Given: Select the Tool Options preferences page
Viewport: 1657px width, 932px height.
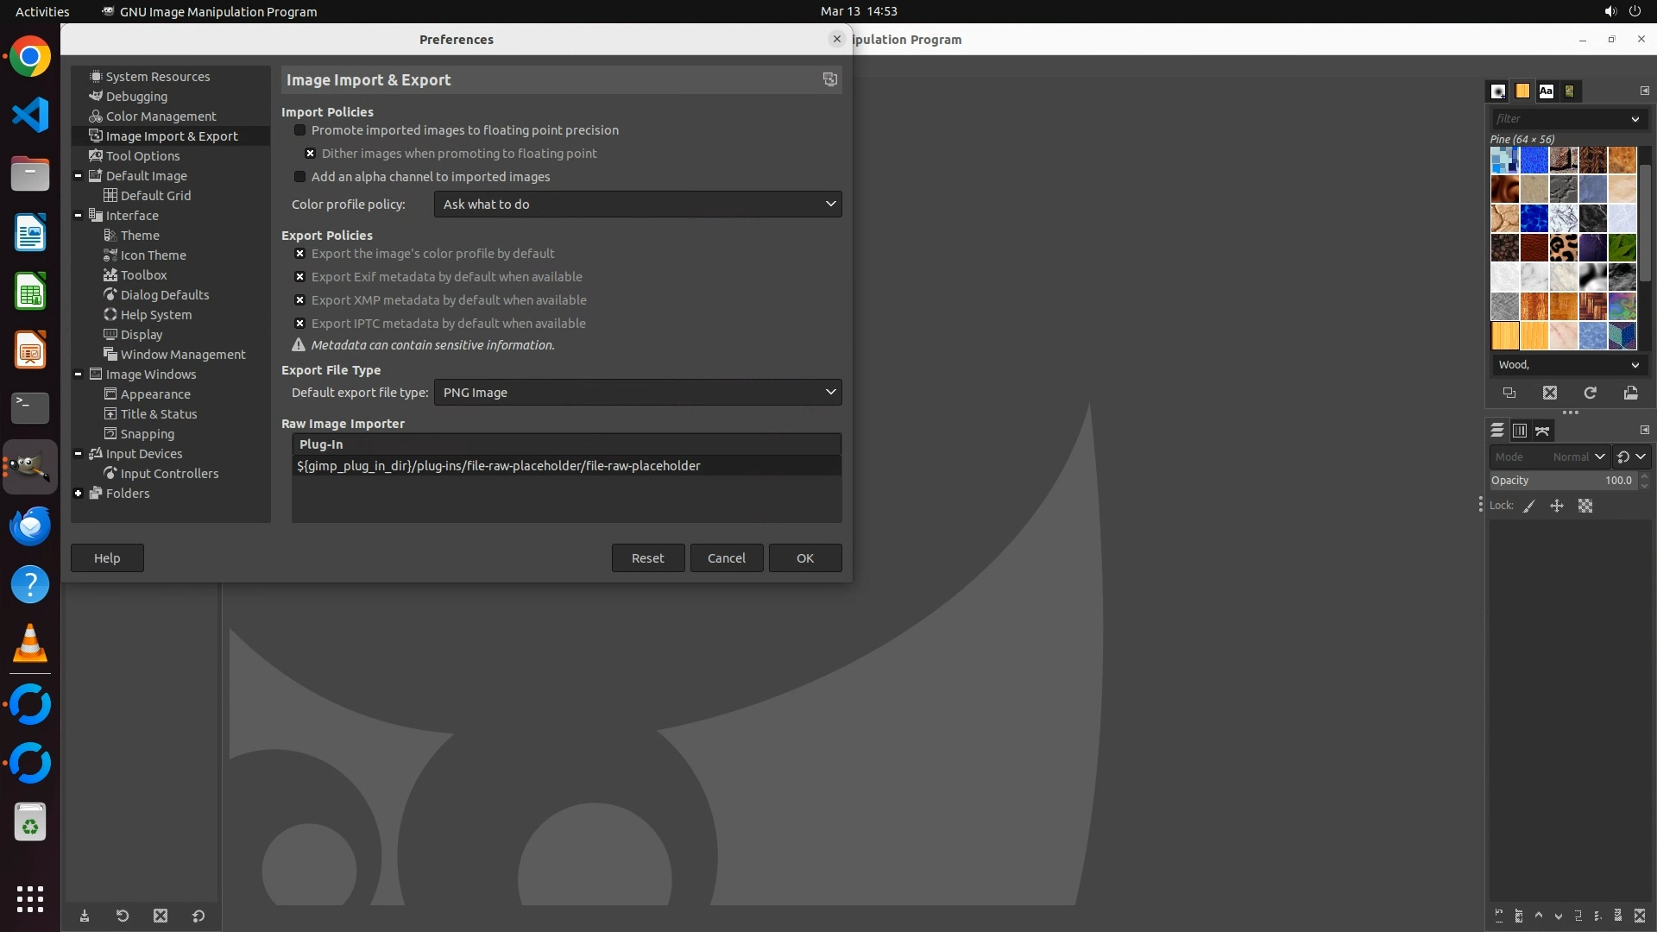Looking at the screenshot, I should (142, 156).
